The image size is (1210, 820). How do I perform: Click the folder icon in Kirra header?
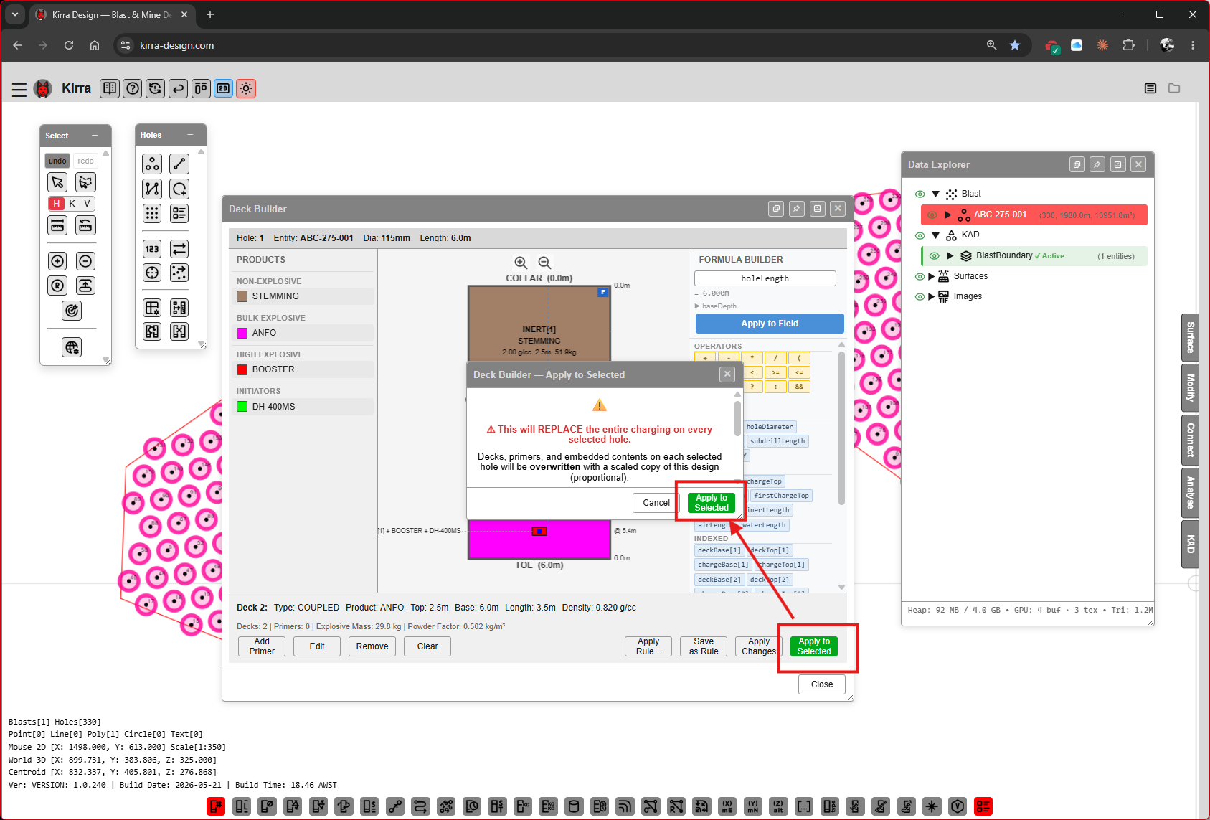coord(1174,88)
